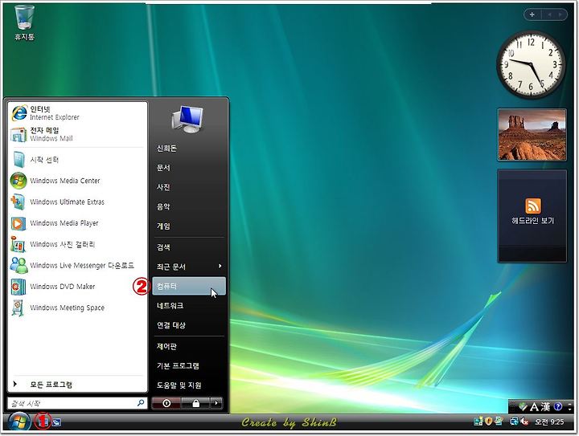Click the slideshow photo gadget
The width and height of the screenshot is (579, 436).
532,135
